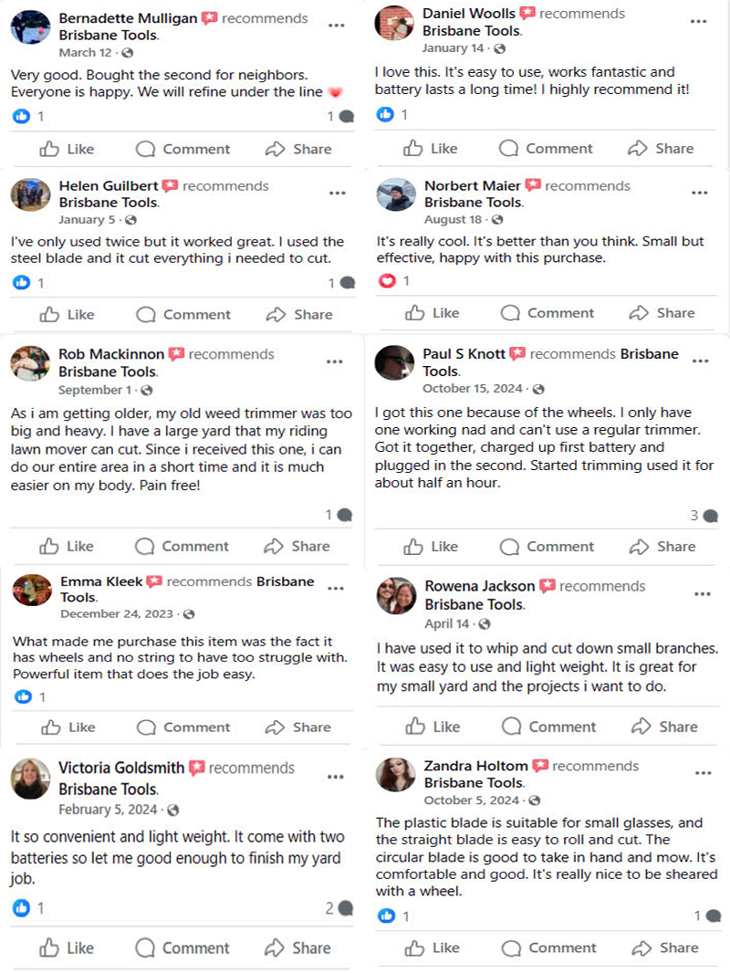Like Bernadette Mulligan's review
Image resolution: width=730 pixels, height=973 pixels.
click(x=67, y=149)
